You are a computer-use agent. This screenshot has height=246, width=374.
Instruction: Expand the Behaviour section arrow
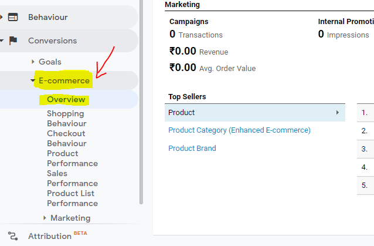tap(2, 17)
